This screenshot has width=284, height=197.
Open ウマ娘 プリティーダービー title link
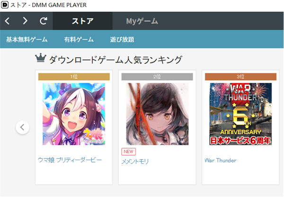pos(70,160)
